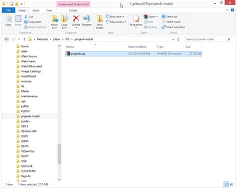Open the address bar history dropdown
This screenshot has width=237, height=189.
173,39
